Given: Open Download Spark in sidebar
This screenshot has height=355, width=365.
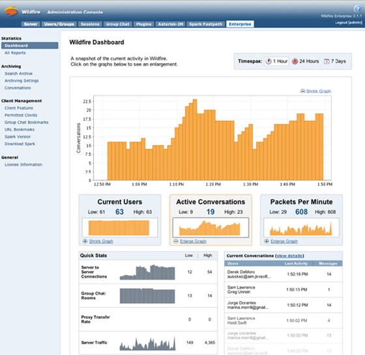Looking at the screenshot, I should pyautogui.click(x=20, y=144).
